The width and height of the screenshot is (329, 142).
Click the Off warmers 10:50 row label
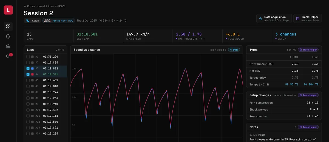coord(261,64)
